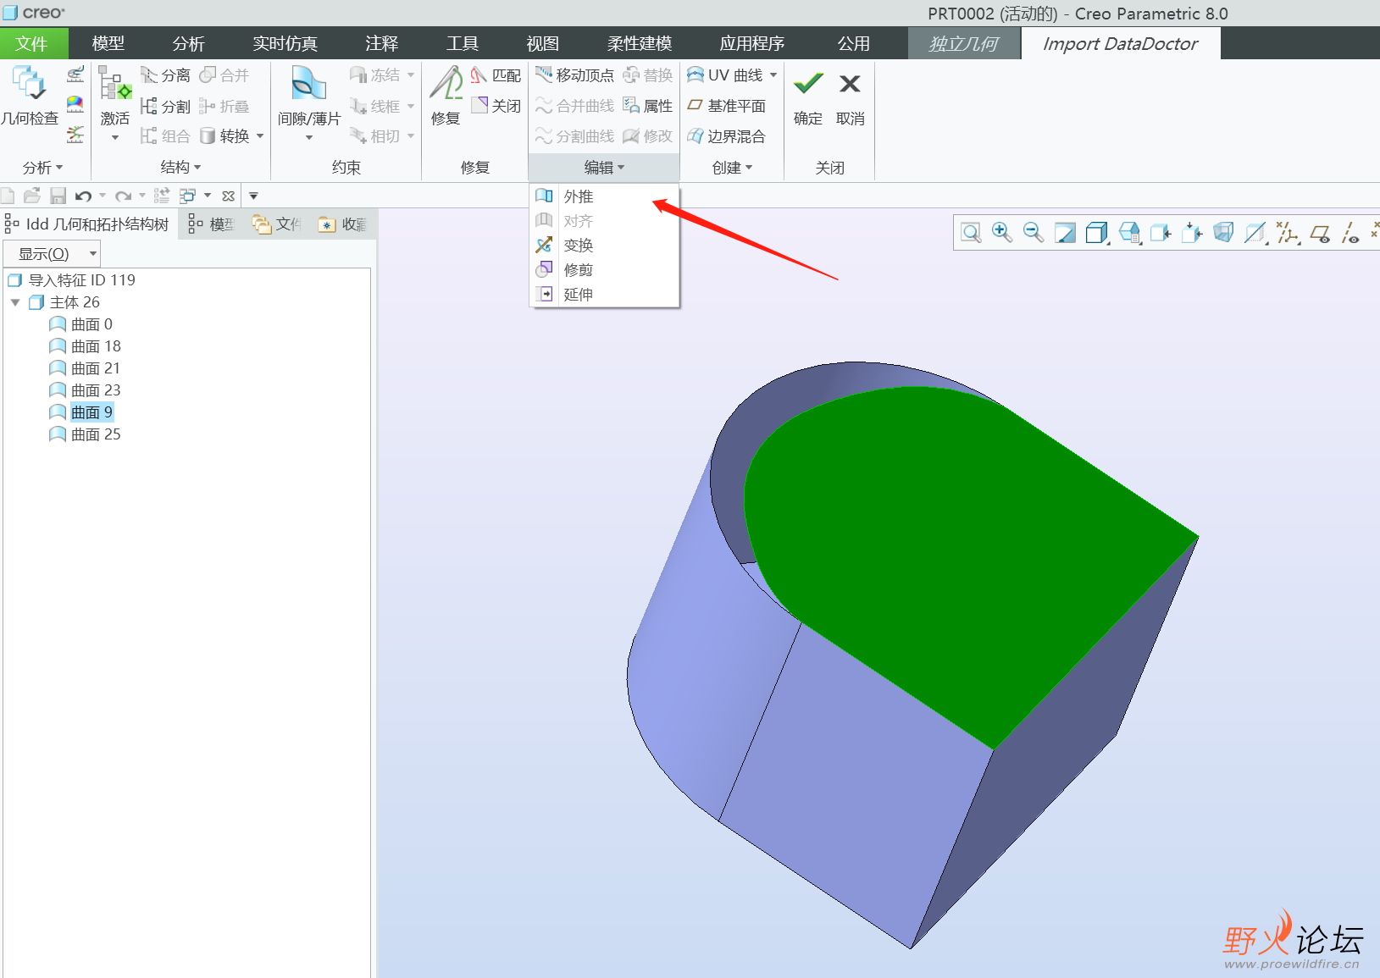Switch to the 模型 ribbon tab
Image resolution: width=1380 pixels, height=978 pixels.
[108, 43]
